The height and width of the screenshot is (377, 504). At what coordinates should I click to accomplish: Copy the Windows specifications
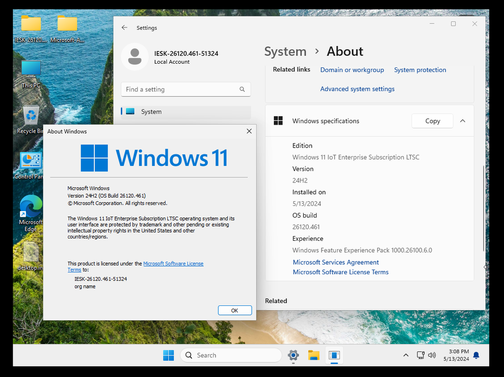pos(432,121)
